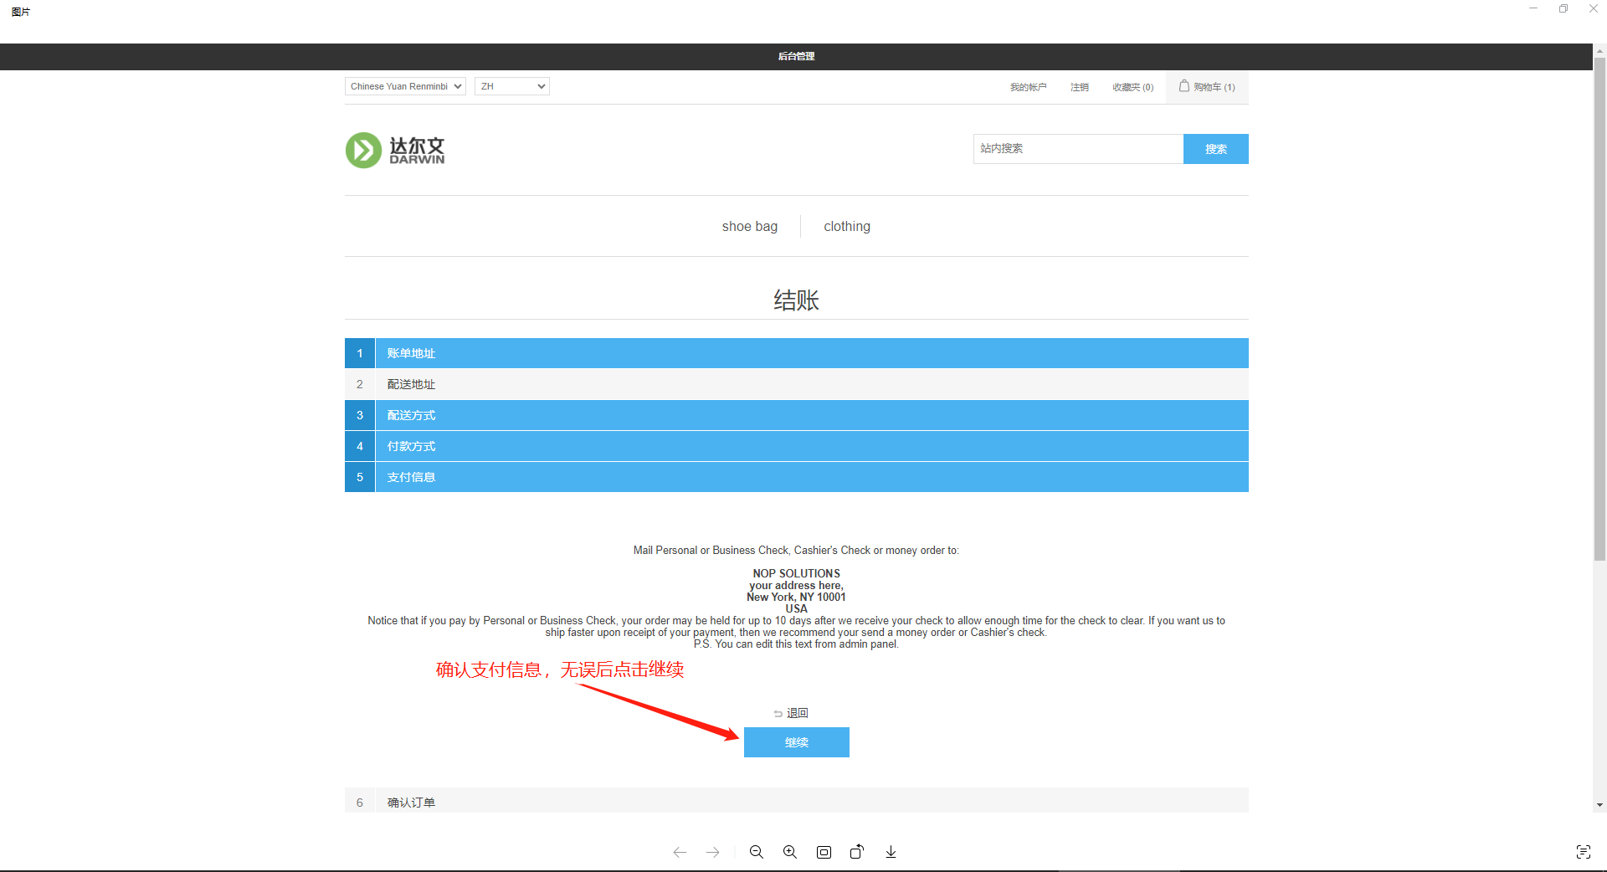Image resolution: width=1607 pixels, height=872 pixels.
Task: Click the Darwin logo
Action: click(x=395, y=151)
